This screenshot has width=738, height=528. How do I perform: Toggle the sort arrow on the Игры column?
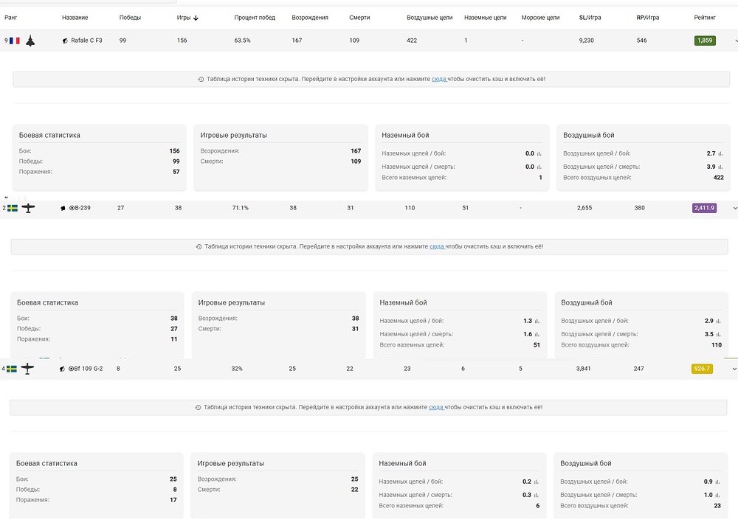(196, 18)
